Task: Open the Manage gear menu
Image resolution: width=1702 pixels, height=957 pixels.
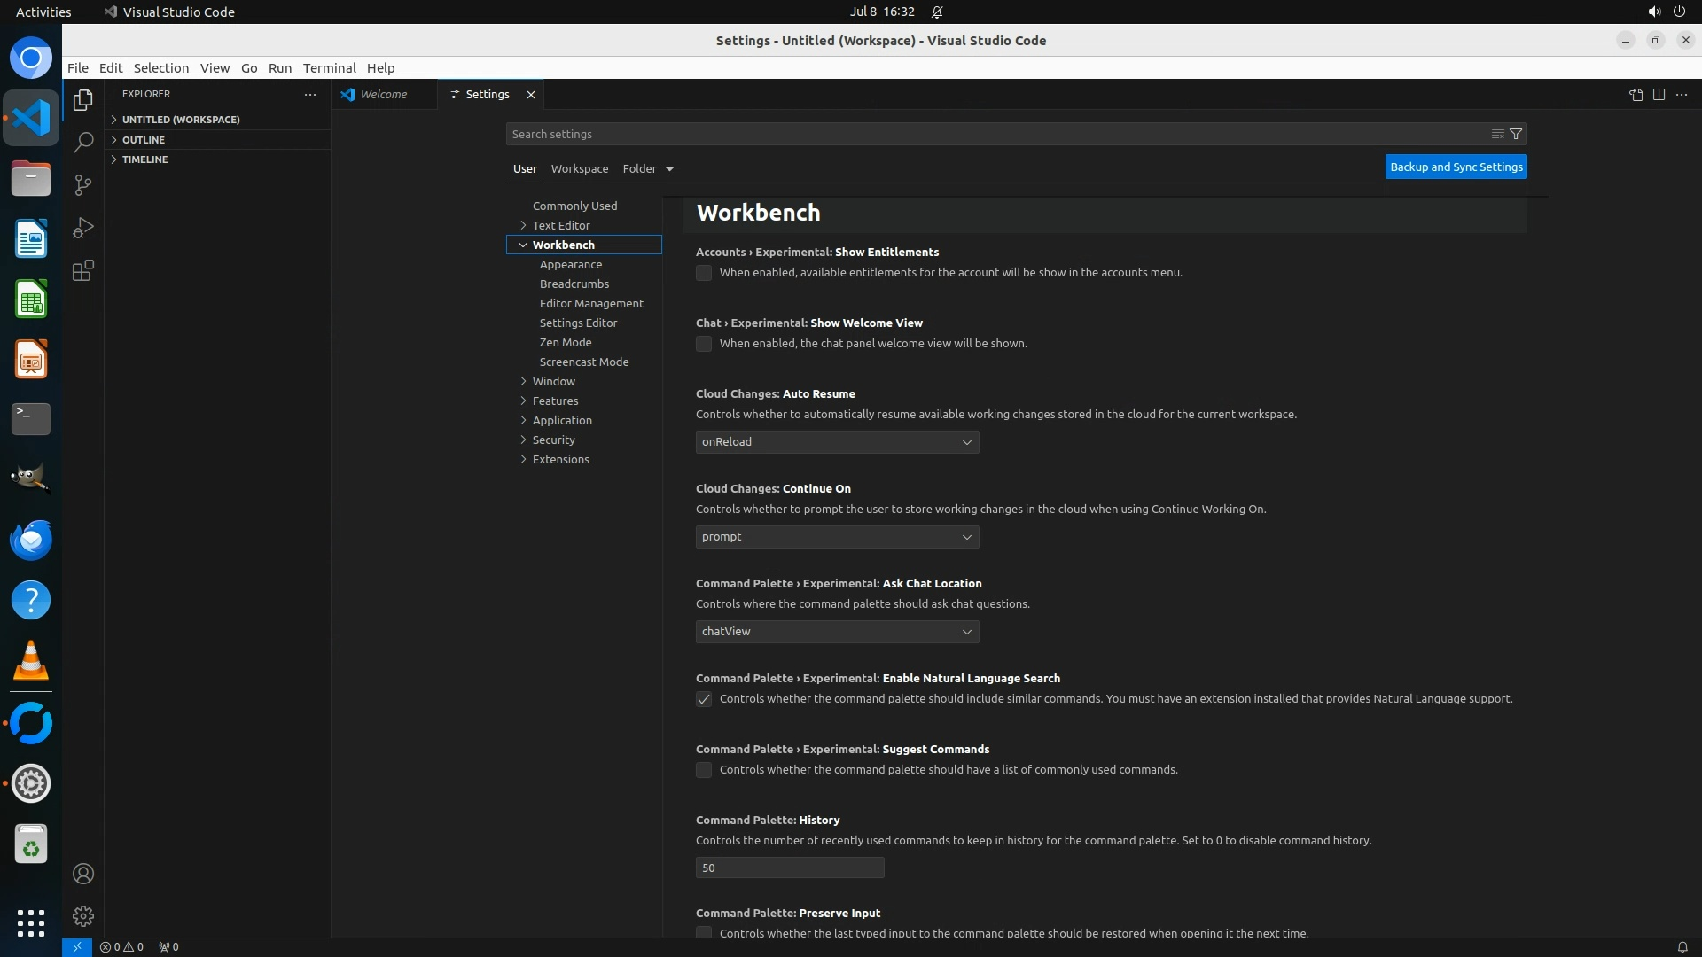Action: [x=83, y=915]
